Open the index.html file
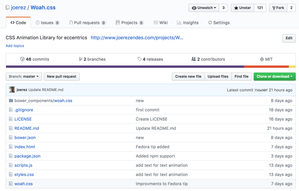This screenshot has width=299, height=191. point(25,147)
